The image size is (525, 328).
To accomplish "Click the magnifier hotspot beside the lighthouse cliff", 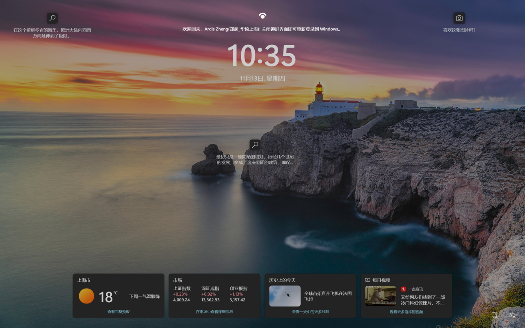I will pos(255,145).
